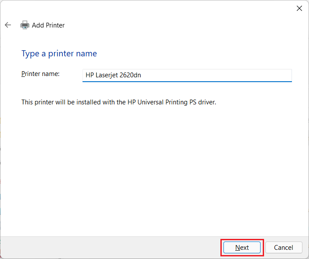The image size is (309, 259).
Task: Place cursor on "HP" in printer name
Action: 89,75
